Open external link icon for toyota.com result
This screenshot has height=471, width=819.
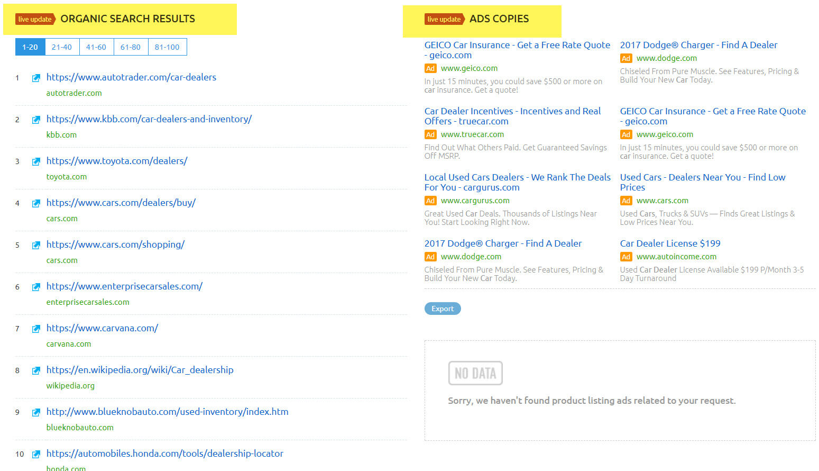tap(36, 161)
